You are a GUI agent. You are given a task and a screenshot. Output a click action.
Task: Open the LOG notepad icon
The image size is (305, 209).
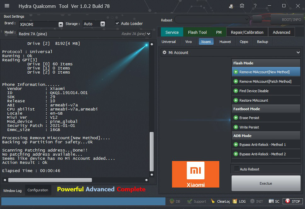235,201
